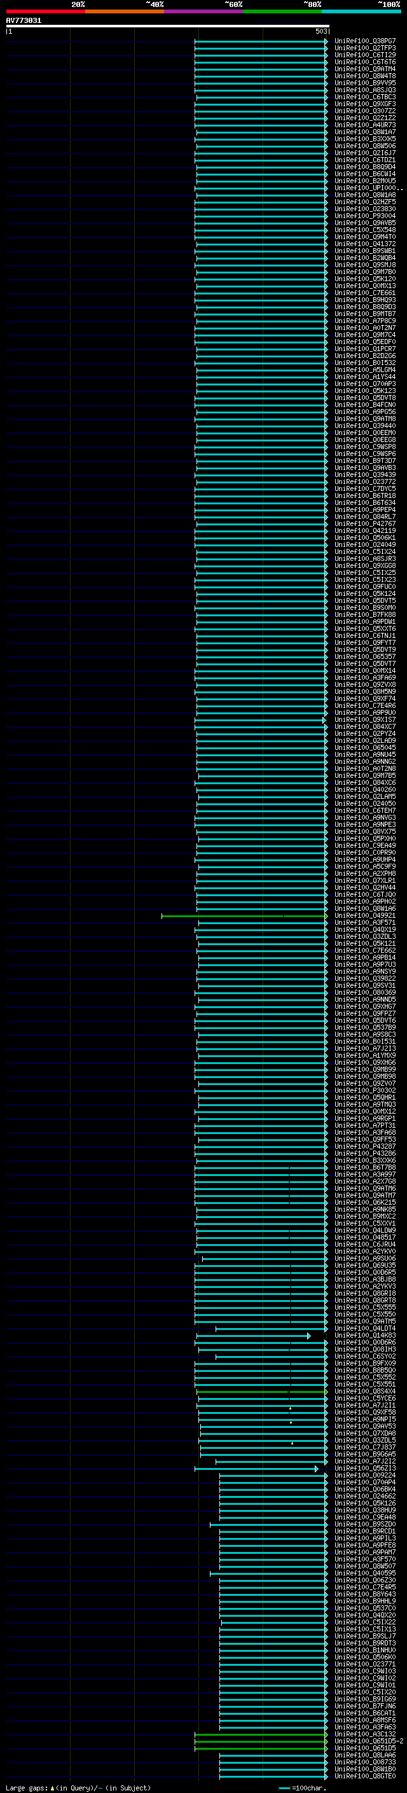This screenshot has height=1793, width=407.
Task: Select hit label UniRef100_P42767
Action: (x=364, y=523)
